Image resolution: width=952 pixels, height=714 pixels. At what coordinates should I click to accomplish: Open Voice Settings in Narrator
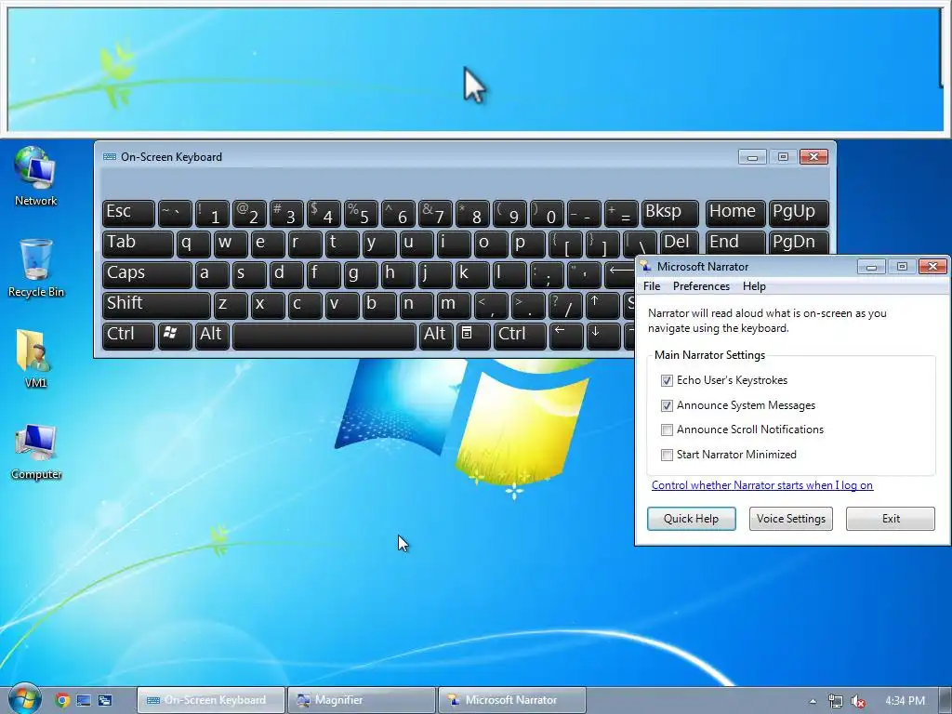[790, 519]
